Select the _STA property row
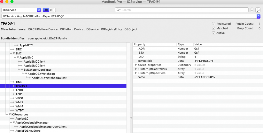Image resolution: width=263 pixels, height=133 pixels. point(198,53)
